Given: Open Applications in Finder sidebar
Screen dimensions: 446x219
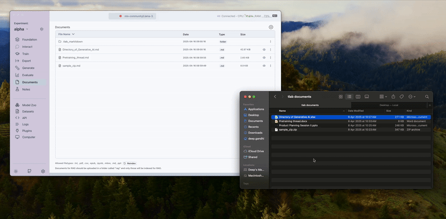Looking at the screenshot, I should (x=254, y=109).
